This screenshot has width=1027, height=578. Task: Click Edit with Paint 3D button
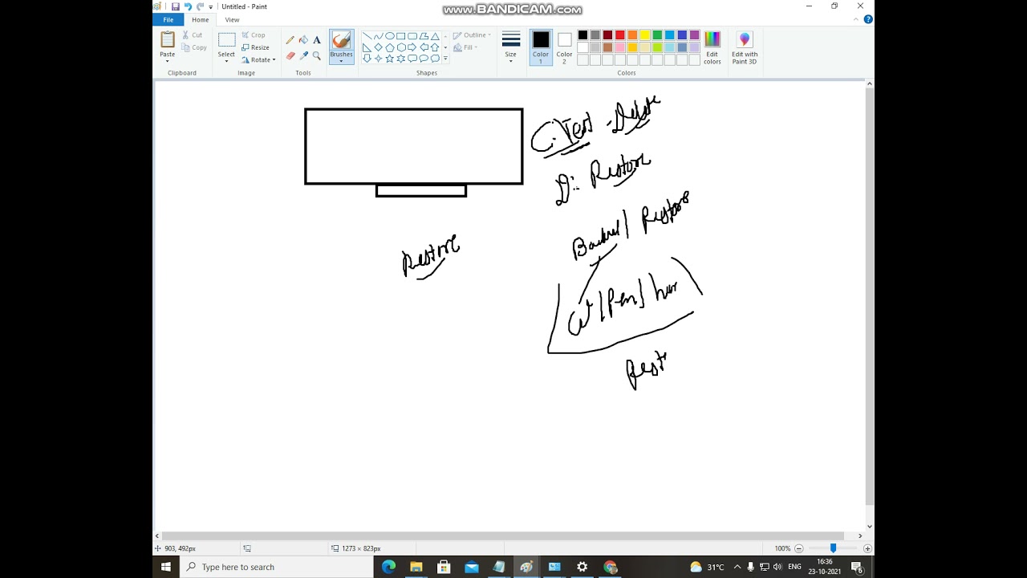(745, 47)
